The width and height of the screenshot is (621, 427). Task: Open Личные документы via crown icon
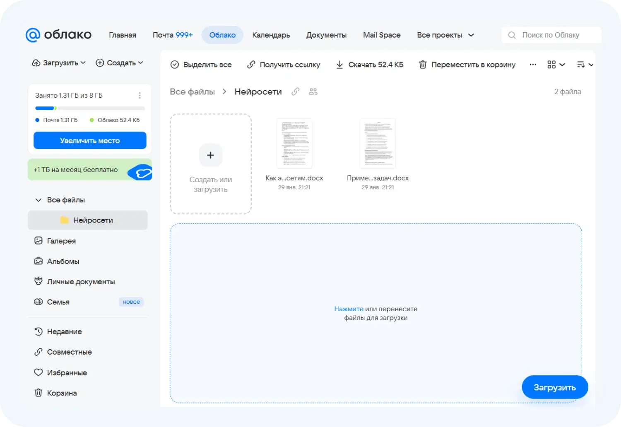38,281
